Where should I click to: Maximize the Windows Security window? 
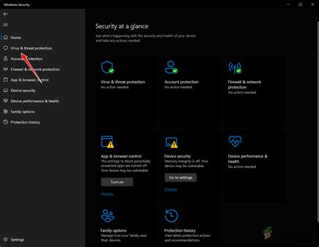[300, 5]
